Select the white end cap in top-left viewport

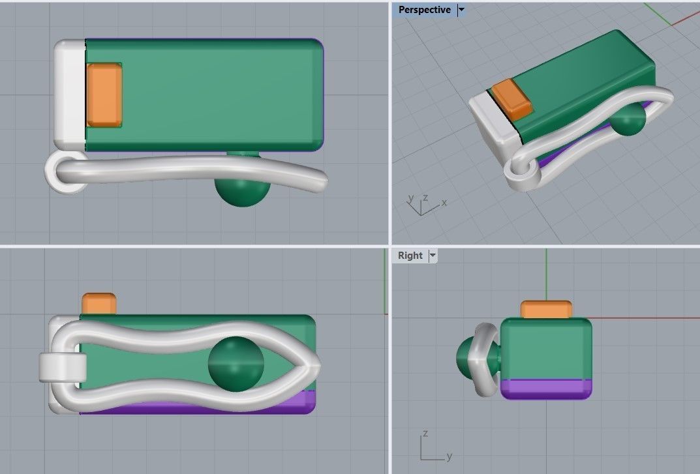tap(70, 95)
